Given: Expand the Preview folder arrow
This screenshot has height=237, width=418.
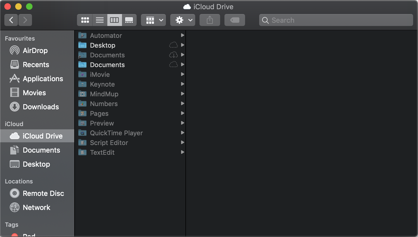Looking at the screenshot, I should (182, 123).
